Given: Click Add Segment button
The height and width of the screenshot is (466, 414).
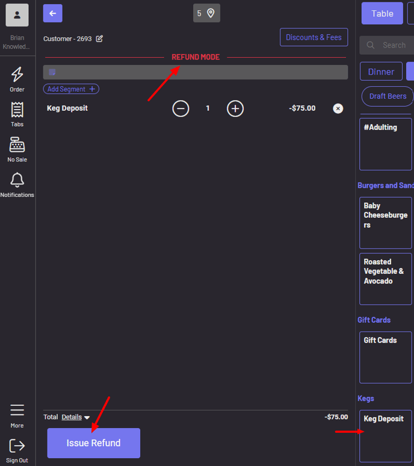Looking at the screenshot, I should coord(71,89).
